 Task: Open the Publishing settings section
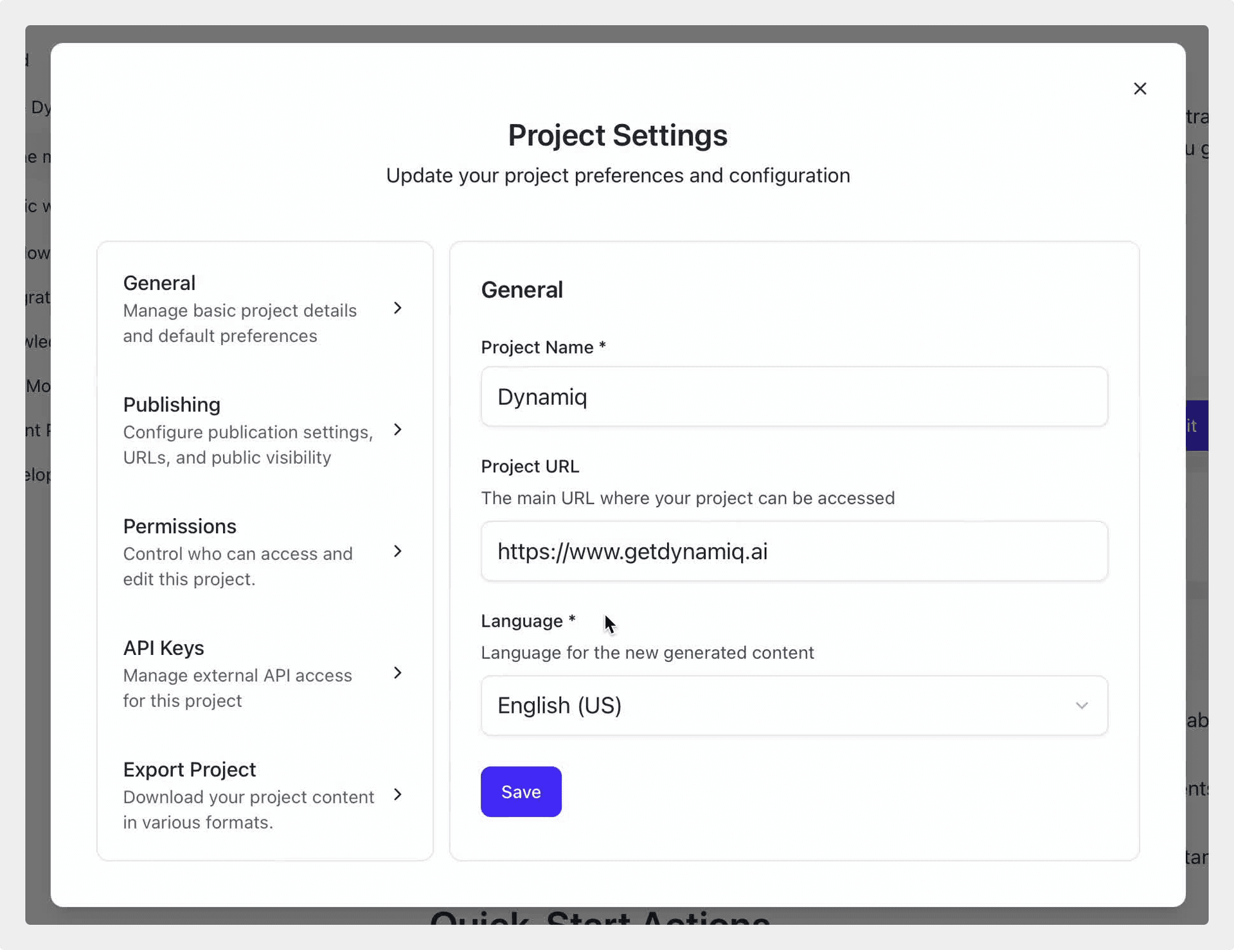172,404
